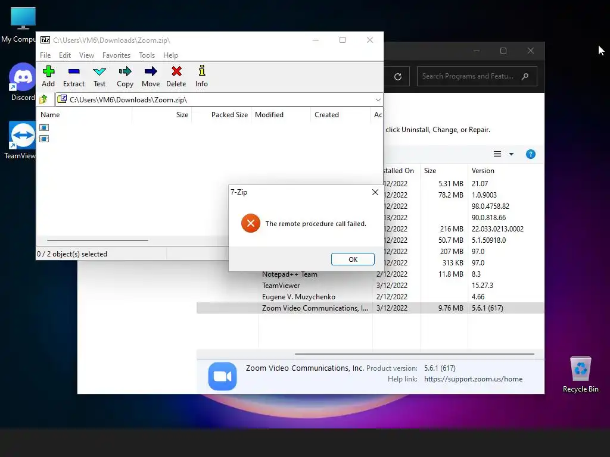The image size is (610, 457).
Task: Click the 313 KB size cell
Action: pos(453,262)
